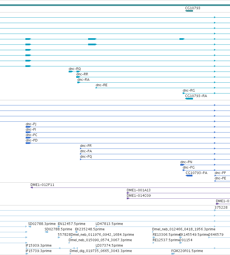Click the CG10793-RA exon glyph

click(x=189, y=99)
